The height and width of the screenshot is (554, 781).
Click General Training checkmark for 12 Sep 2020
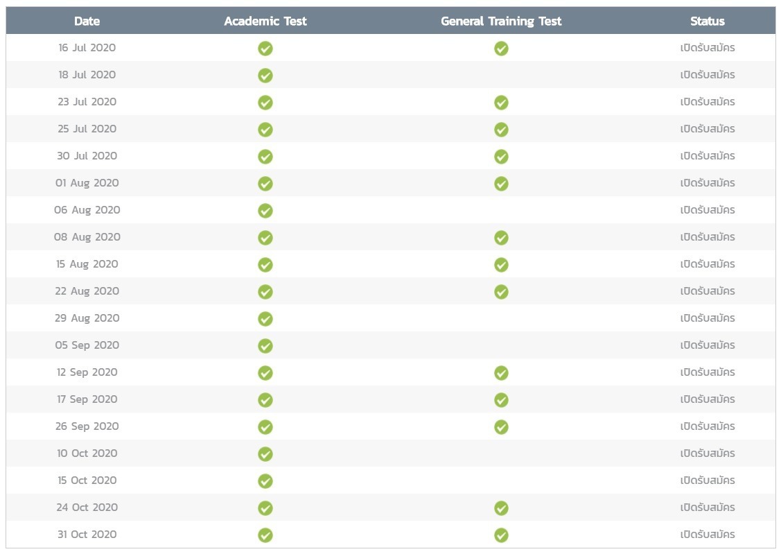[501, 372]
